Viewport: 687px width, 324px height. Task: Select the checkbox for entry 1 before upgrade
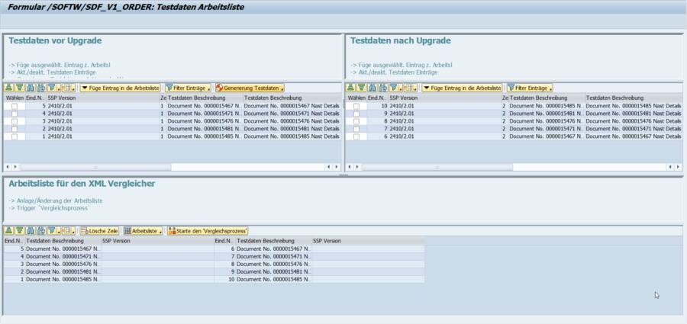15,136
